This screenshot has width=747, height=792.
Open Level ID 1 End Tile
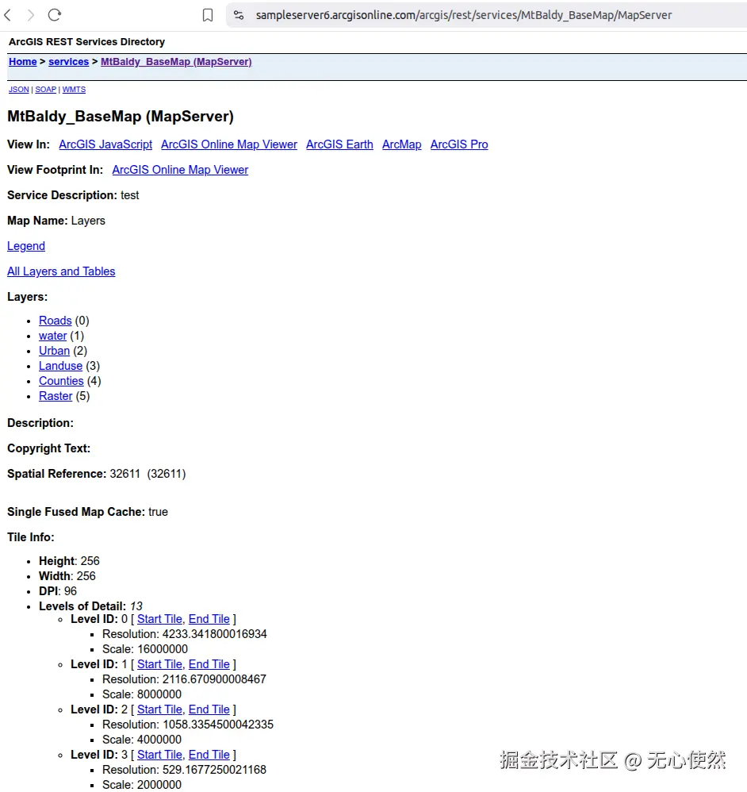point(209,664)
